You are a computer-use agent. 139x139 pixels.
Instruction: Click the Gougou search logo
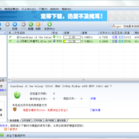[x=116, y=26]
